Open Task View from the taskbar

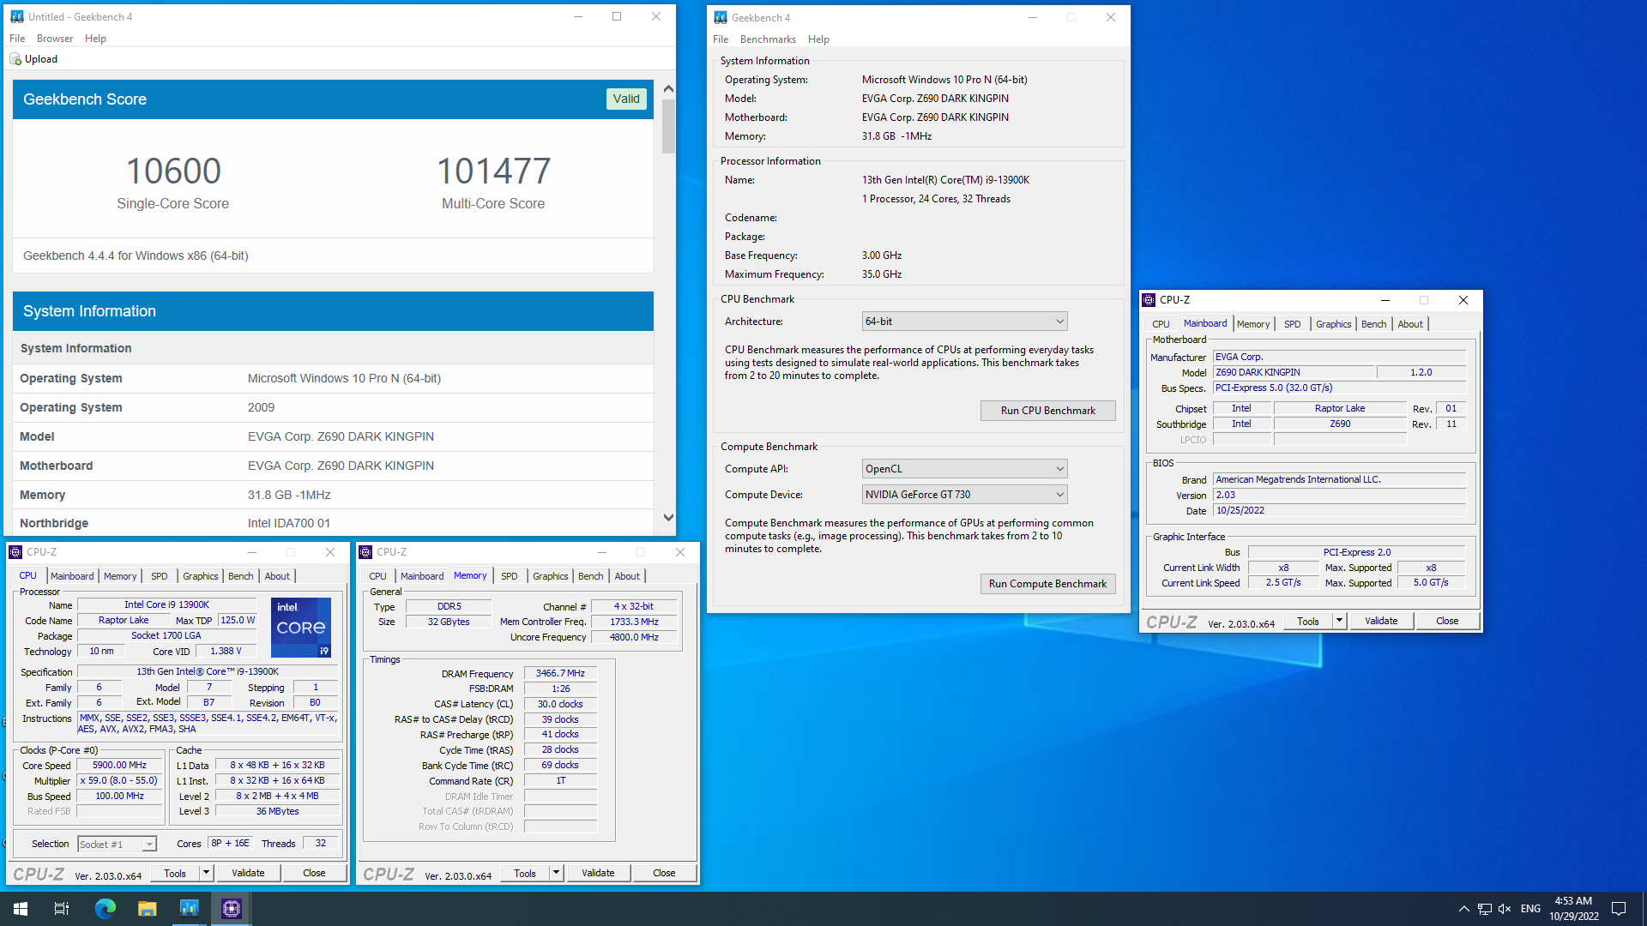62,909
